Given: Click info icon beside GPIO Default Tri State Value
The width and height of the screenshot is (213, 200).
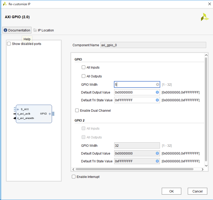Looking at the screenshot, I should pos(157,100).
